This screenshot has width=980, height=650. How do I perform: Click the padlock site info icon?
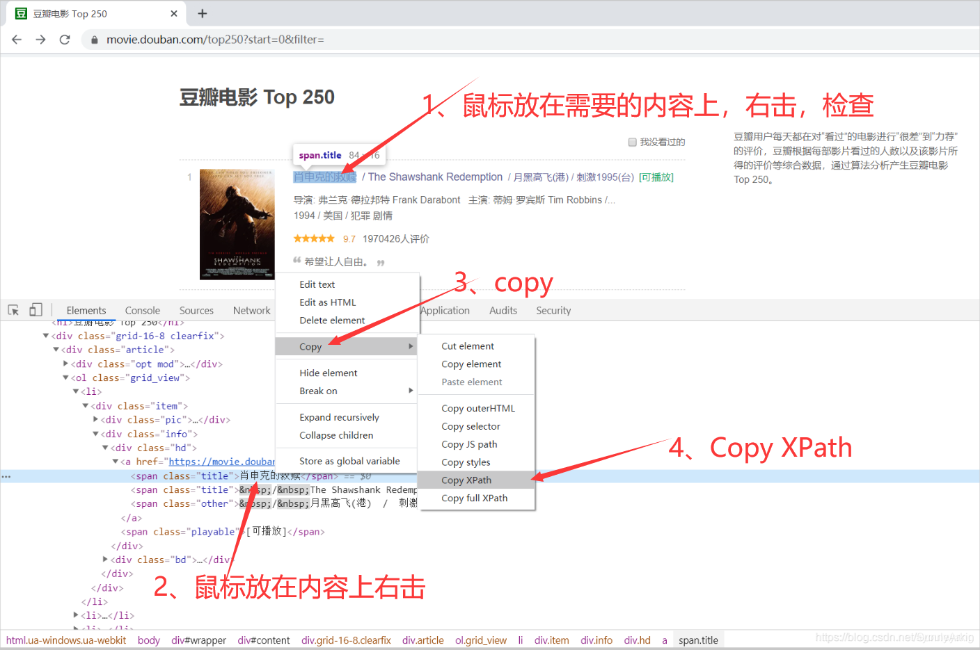pyautogui.click(x=95, y=40)
